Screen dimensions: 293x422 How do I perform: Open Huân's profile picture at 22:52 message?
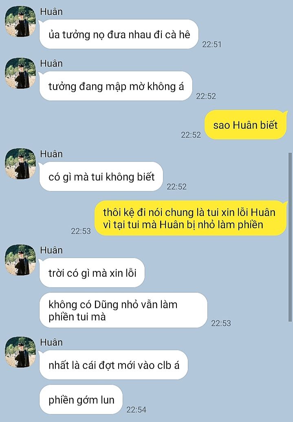[20, 73]
